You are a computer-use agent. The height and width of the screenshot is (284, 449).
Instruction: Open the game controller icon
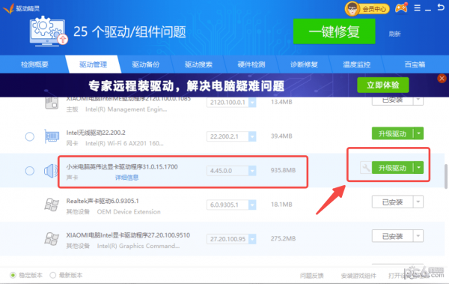click(401, 8)
